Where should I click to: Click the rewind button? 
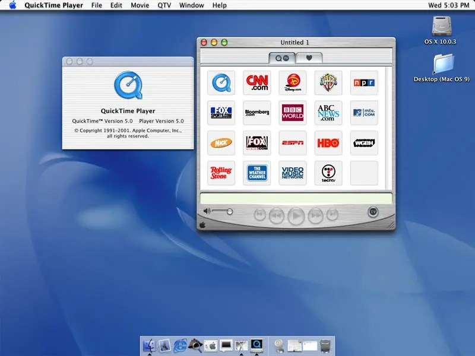click(x=277, y=215)
